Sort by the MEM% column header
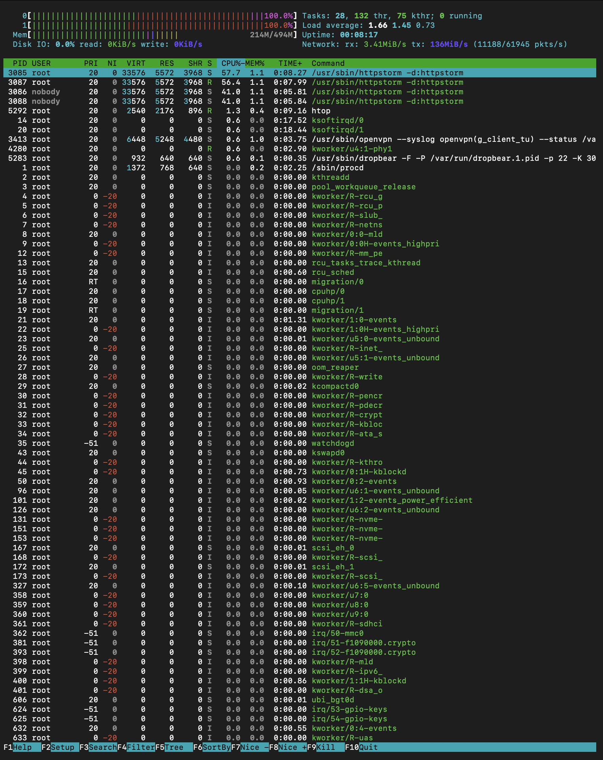603x760 pixels. click(255, 63)
